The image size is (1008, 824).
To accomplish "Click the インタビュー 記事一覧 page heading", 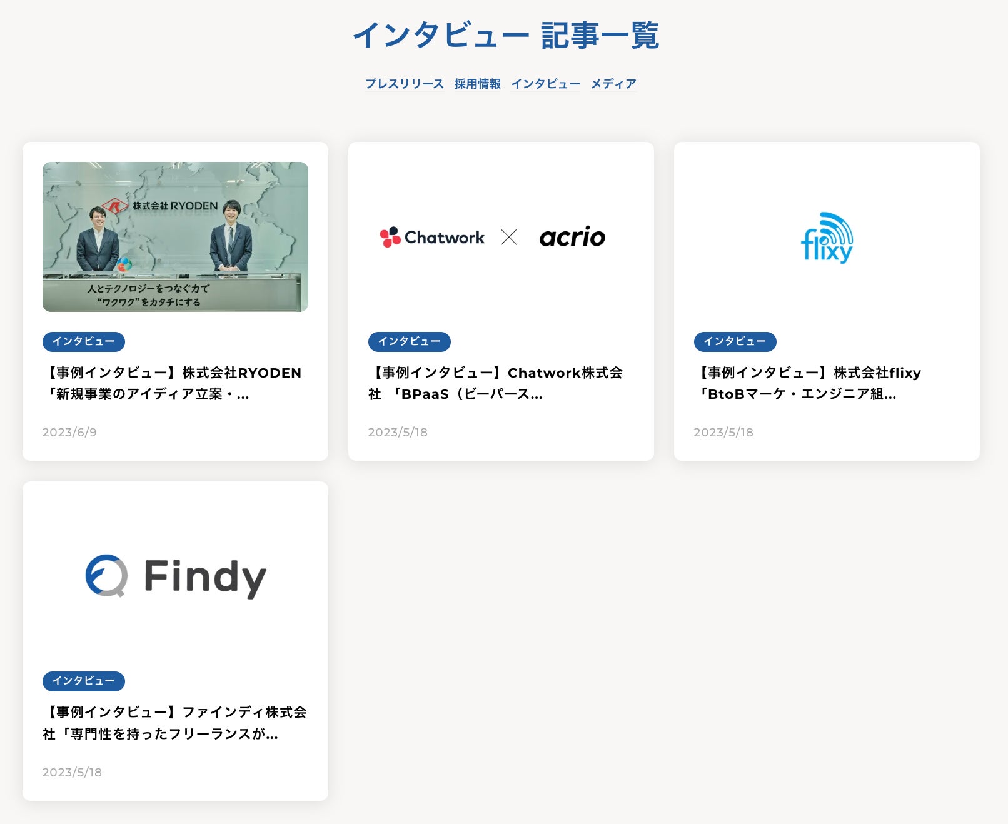I will pyautogui.click(x=506, y=35).
